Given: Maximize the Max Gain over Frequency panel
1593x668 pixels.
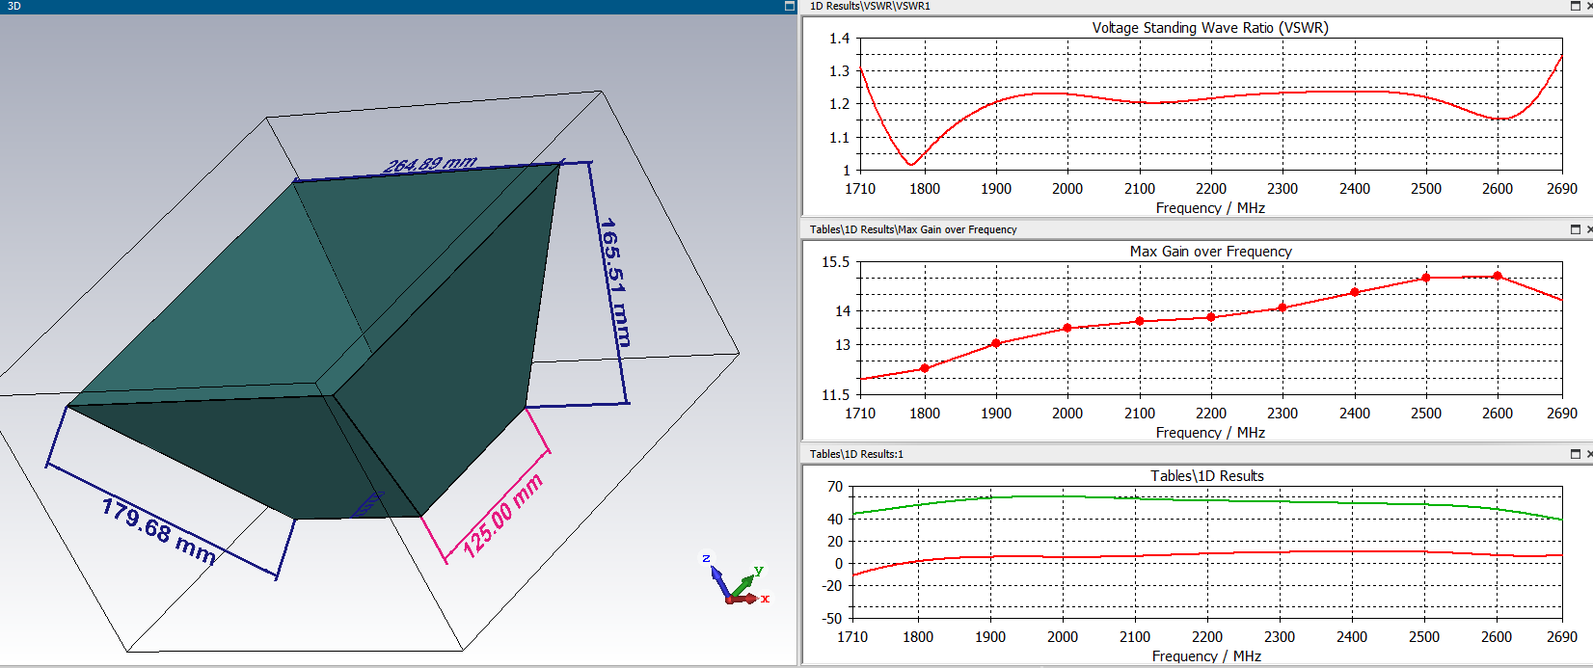Looking at the screenshot, I should pyautogui.click(x=1576, y=229).
